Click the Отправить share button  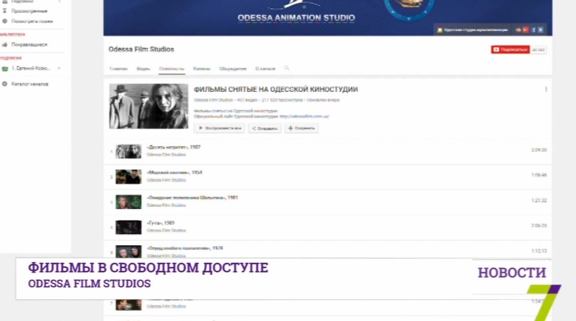tap(264, 128)
